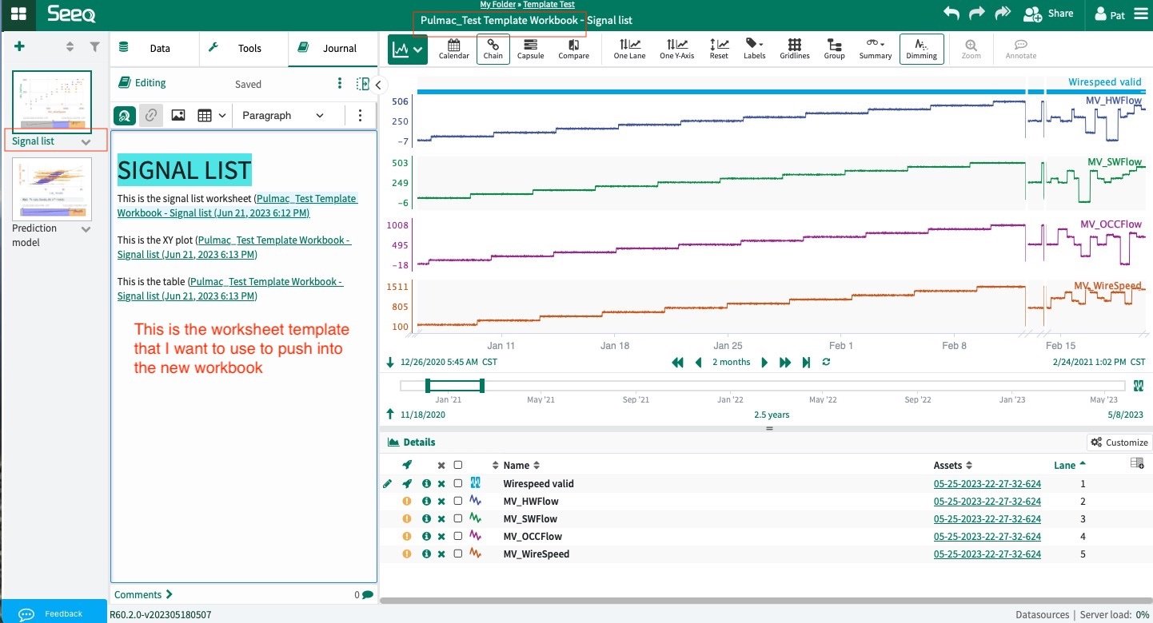Click the Customize button in Details
This screenshot has height=623, width=1153.
click(1119, 442)
